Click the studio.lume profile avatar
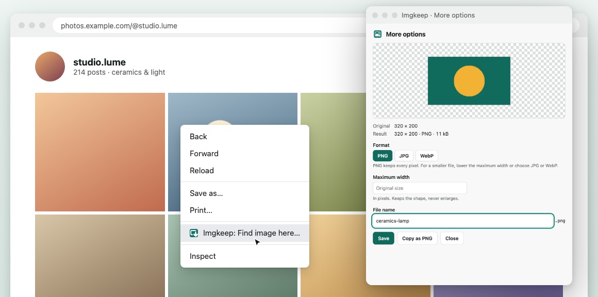The width and height of the screenshot is (598, 297). coord(50,67)
